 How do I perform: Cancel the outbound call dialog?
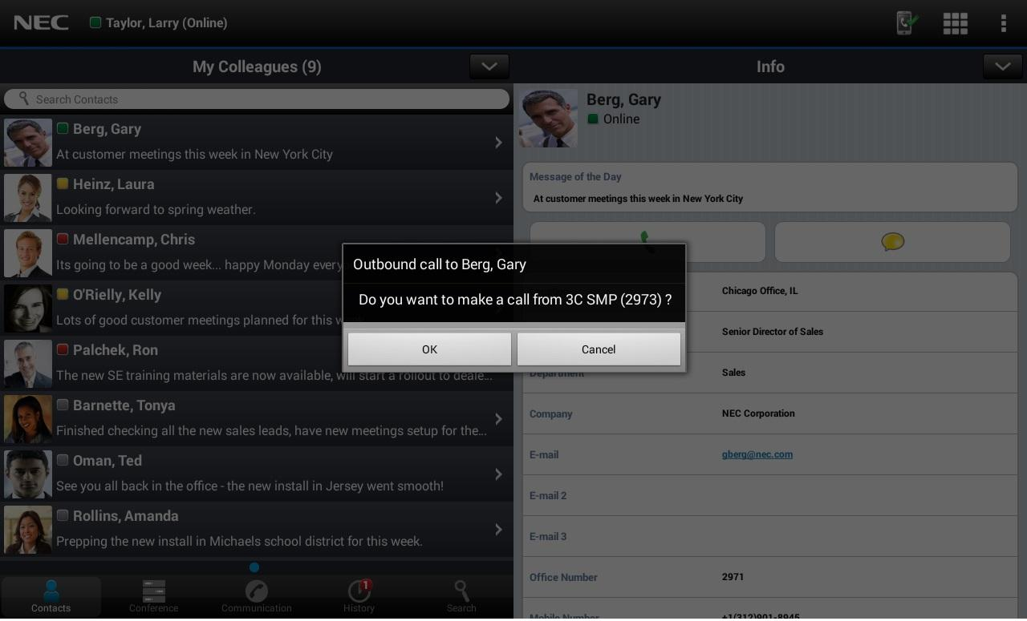(x=599, y=349)
